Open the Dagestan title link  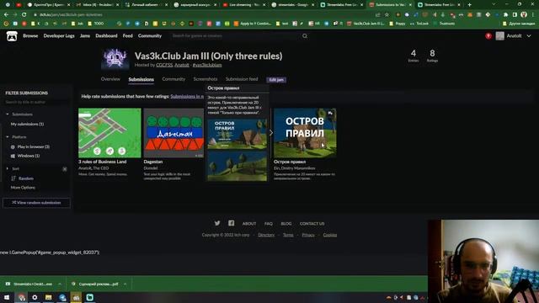click(153, 162)
